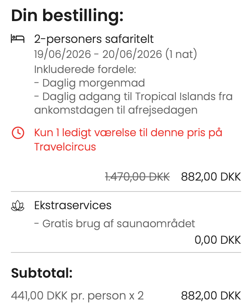Select the 'Din bestilling:' heading
Image resolution: width=252 pixels, height=307 pixels.
click(67, 16)
